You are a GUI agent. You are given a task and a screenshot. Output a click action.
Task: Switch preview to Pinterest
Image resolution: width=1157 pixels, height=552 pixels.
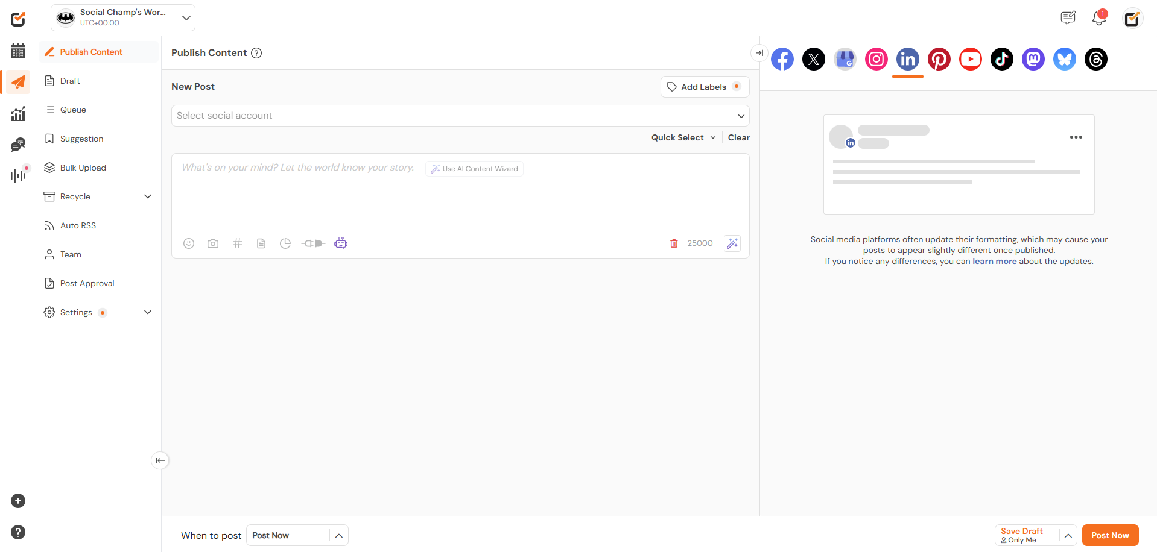coord(939,59)
